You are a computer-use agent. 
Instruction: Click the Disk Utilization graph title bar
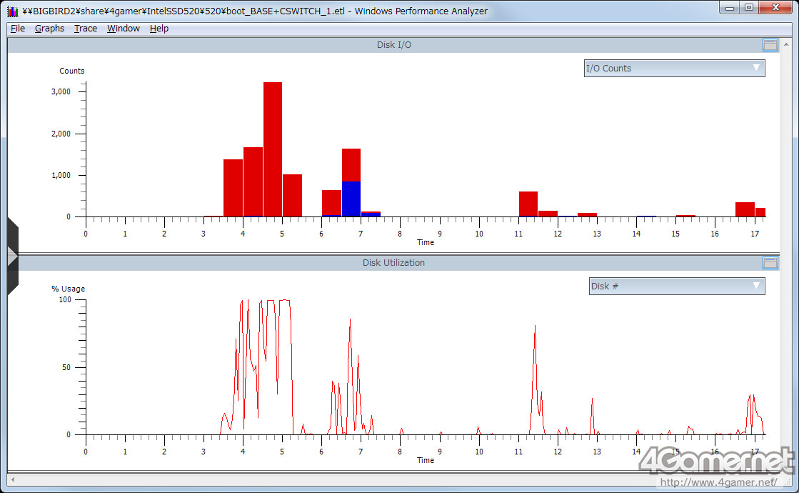[393, 263]
